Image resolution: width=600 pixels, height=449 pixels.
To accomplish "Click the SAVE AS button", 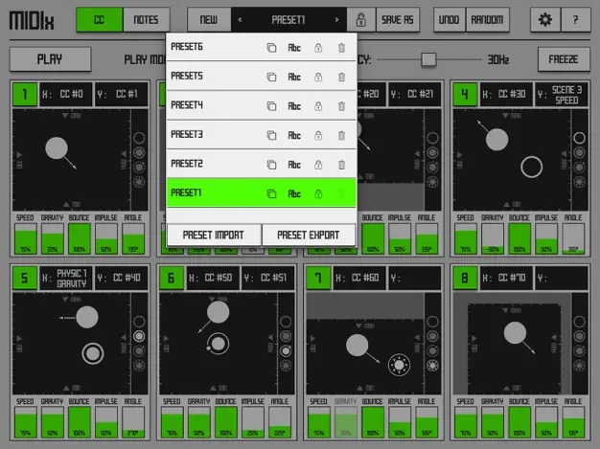I will 398,19.
